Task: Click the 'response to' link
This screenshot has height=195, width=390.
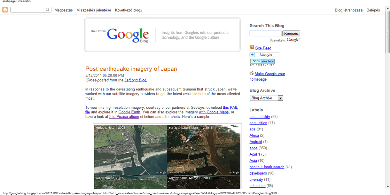Action: (x=99, y=89)
